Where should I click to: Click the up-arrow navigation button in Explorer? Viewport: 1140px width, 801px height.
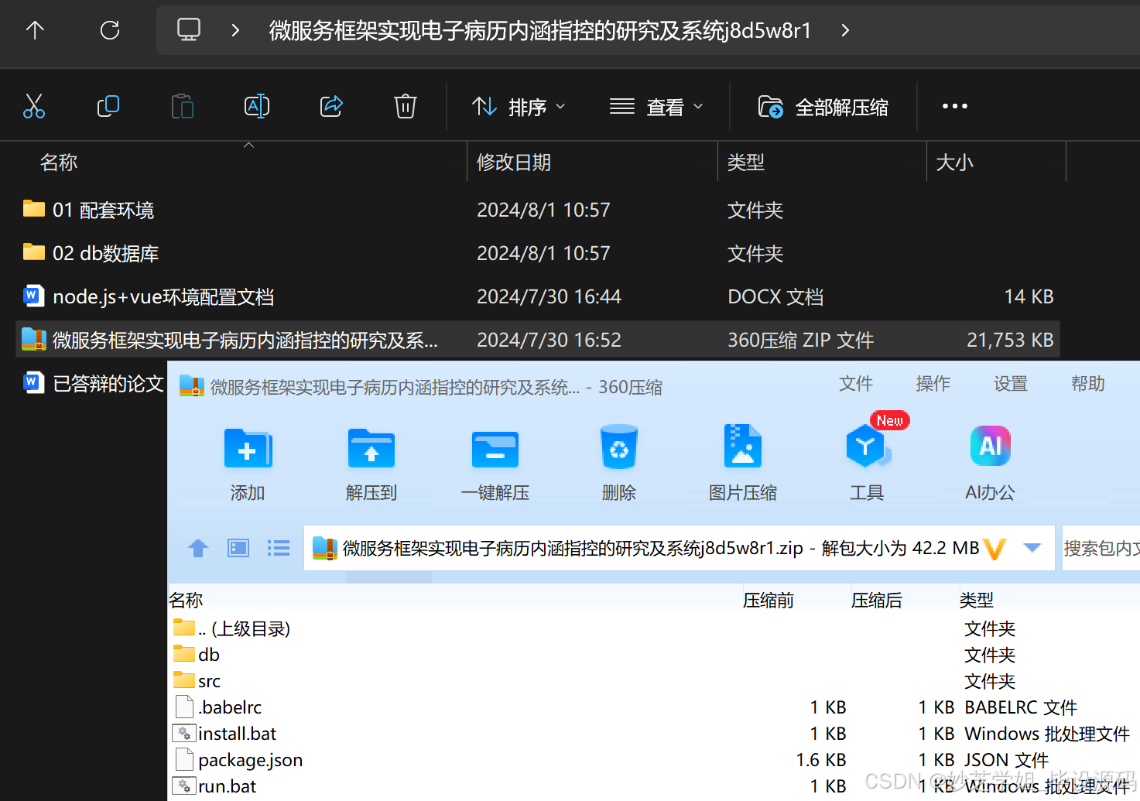coord(35,30)
